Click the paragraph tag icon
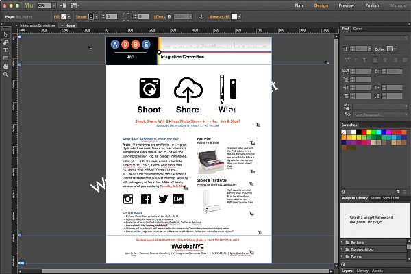The width and height of the screenshot is (411, 274). pos(347,114)
